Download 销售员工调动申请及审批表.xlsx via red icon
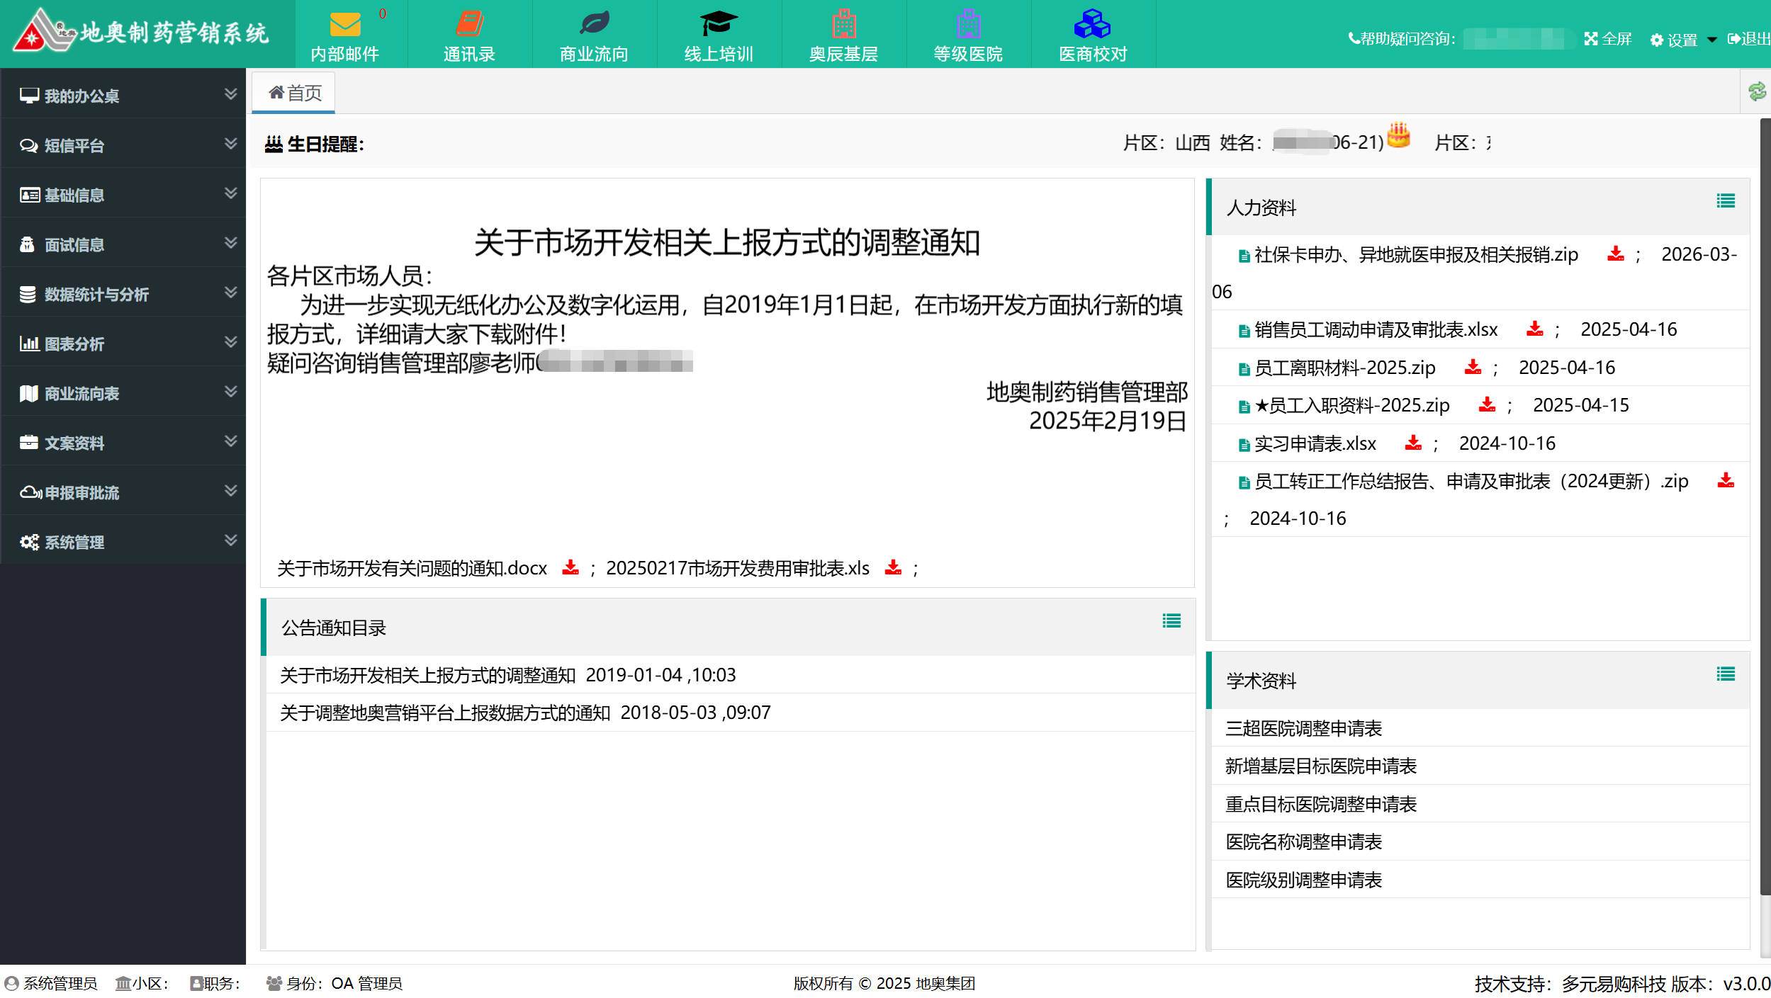The height and width of the screenshot is (998, 1771). pyautogui.click(x=1534, y=329)
